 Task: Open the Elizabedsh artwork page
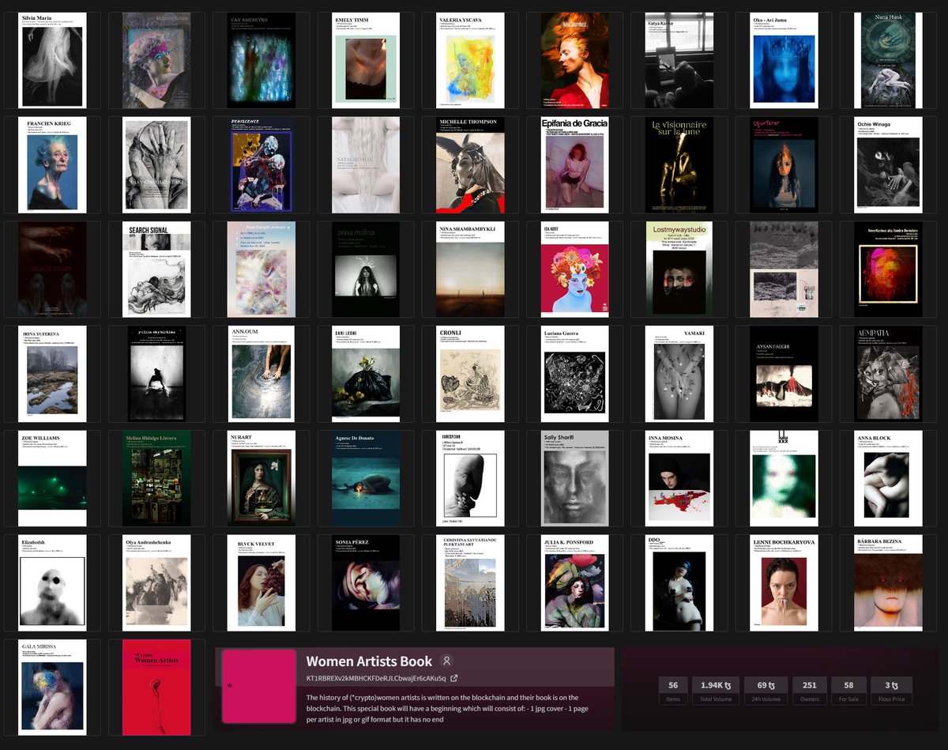pyautogui.click(x=52, y=582)
